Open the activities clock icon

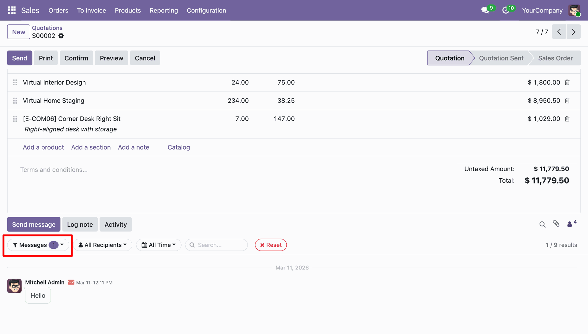[506, 10]
